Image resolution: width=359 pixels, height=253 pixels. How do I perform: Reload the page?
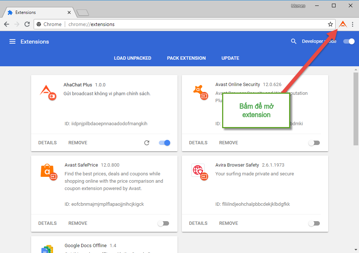pyautogui.click(x=27, y=24)
